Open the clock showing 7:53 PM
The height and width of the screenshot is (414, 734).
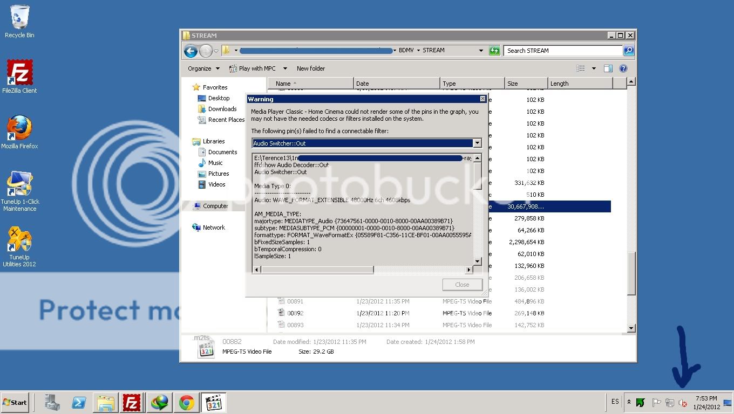[x=706, y=403]
